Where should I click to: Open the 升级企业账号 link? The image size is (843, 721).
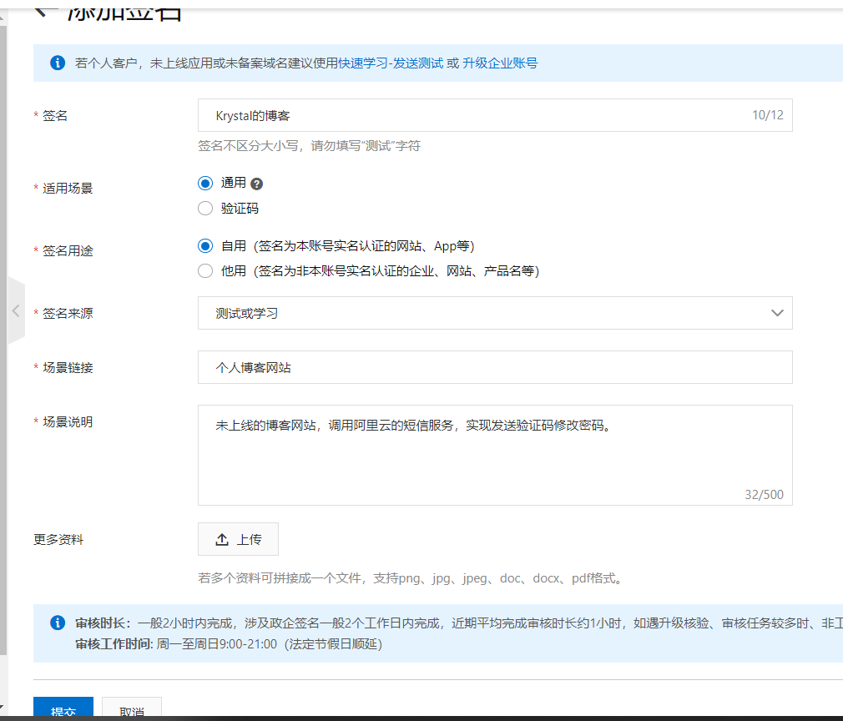point(500,63)
